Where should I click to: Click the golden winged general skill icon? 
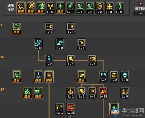click(x=50, y=8)
